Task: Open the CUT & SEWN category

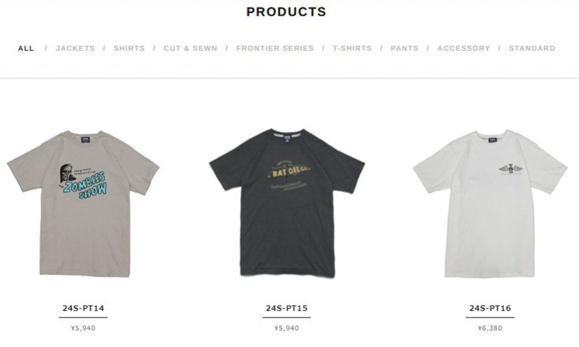Action: click(191, 49)
